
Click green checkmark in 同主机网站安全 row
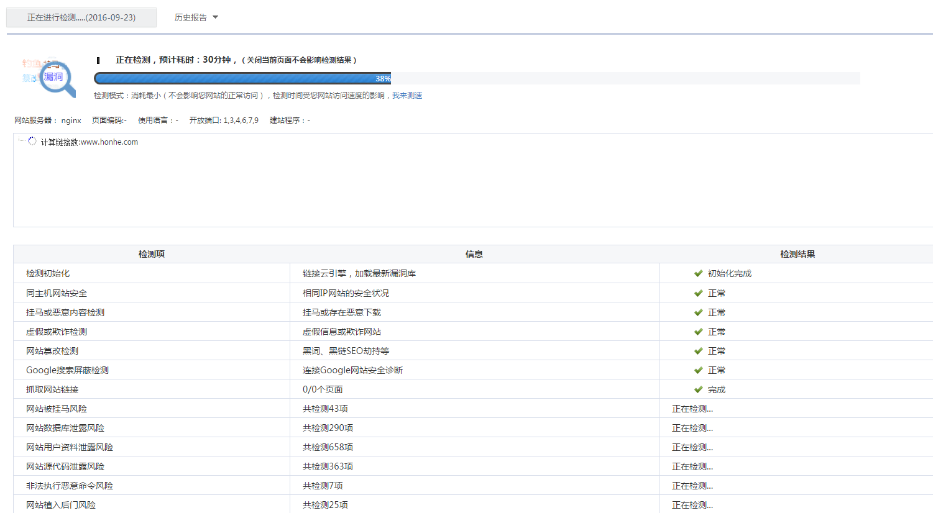click(x=699, y=293)
